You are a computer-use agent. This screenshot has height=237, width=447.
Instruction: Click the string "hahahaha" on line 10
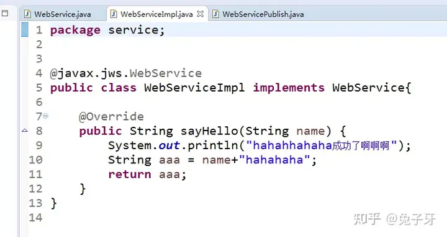tap(274, 160)
